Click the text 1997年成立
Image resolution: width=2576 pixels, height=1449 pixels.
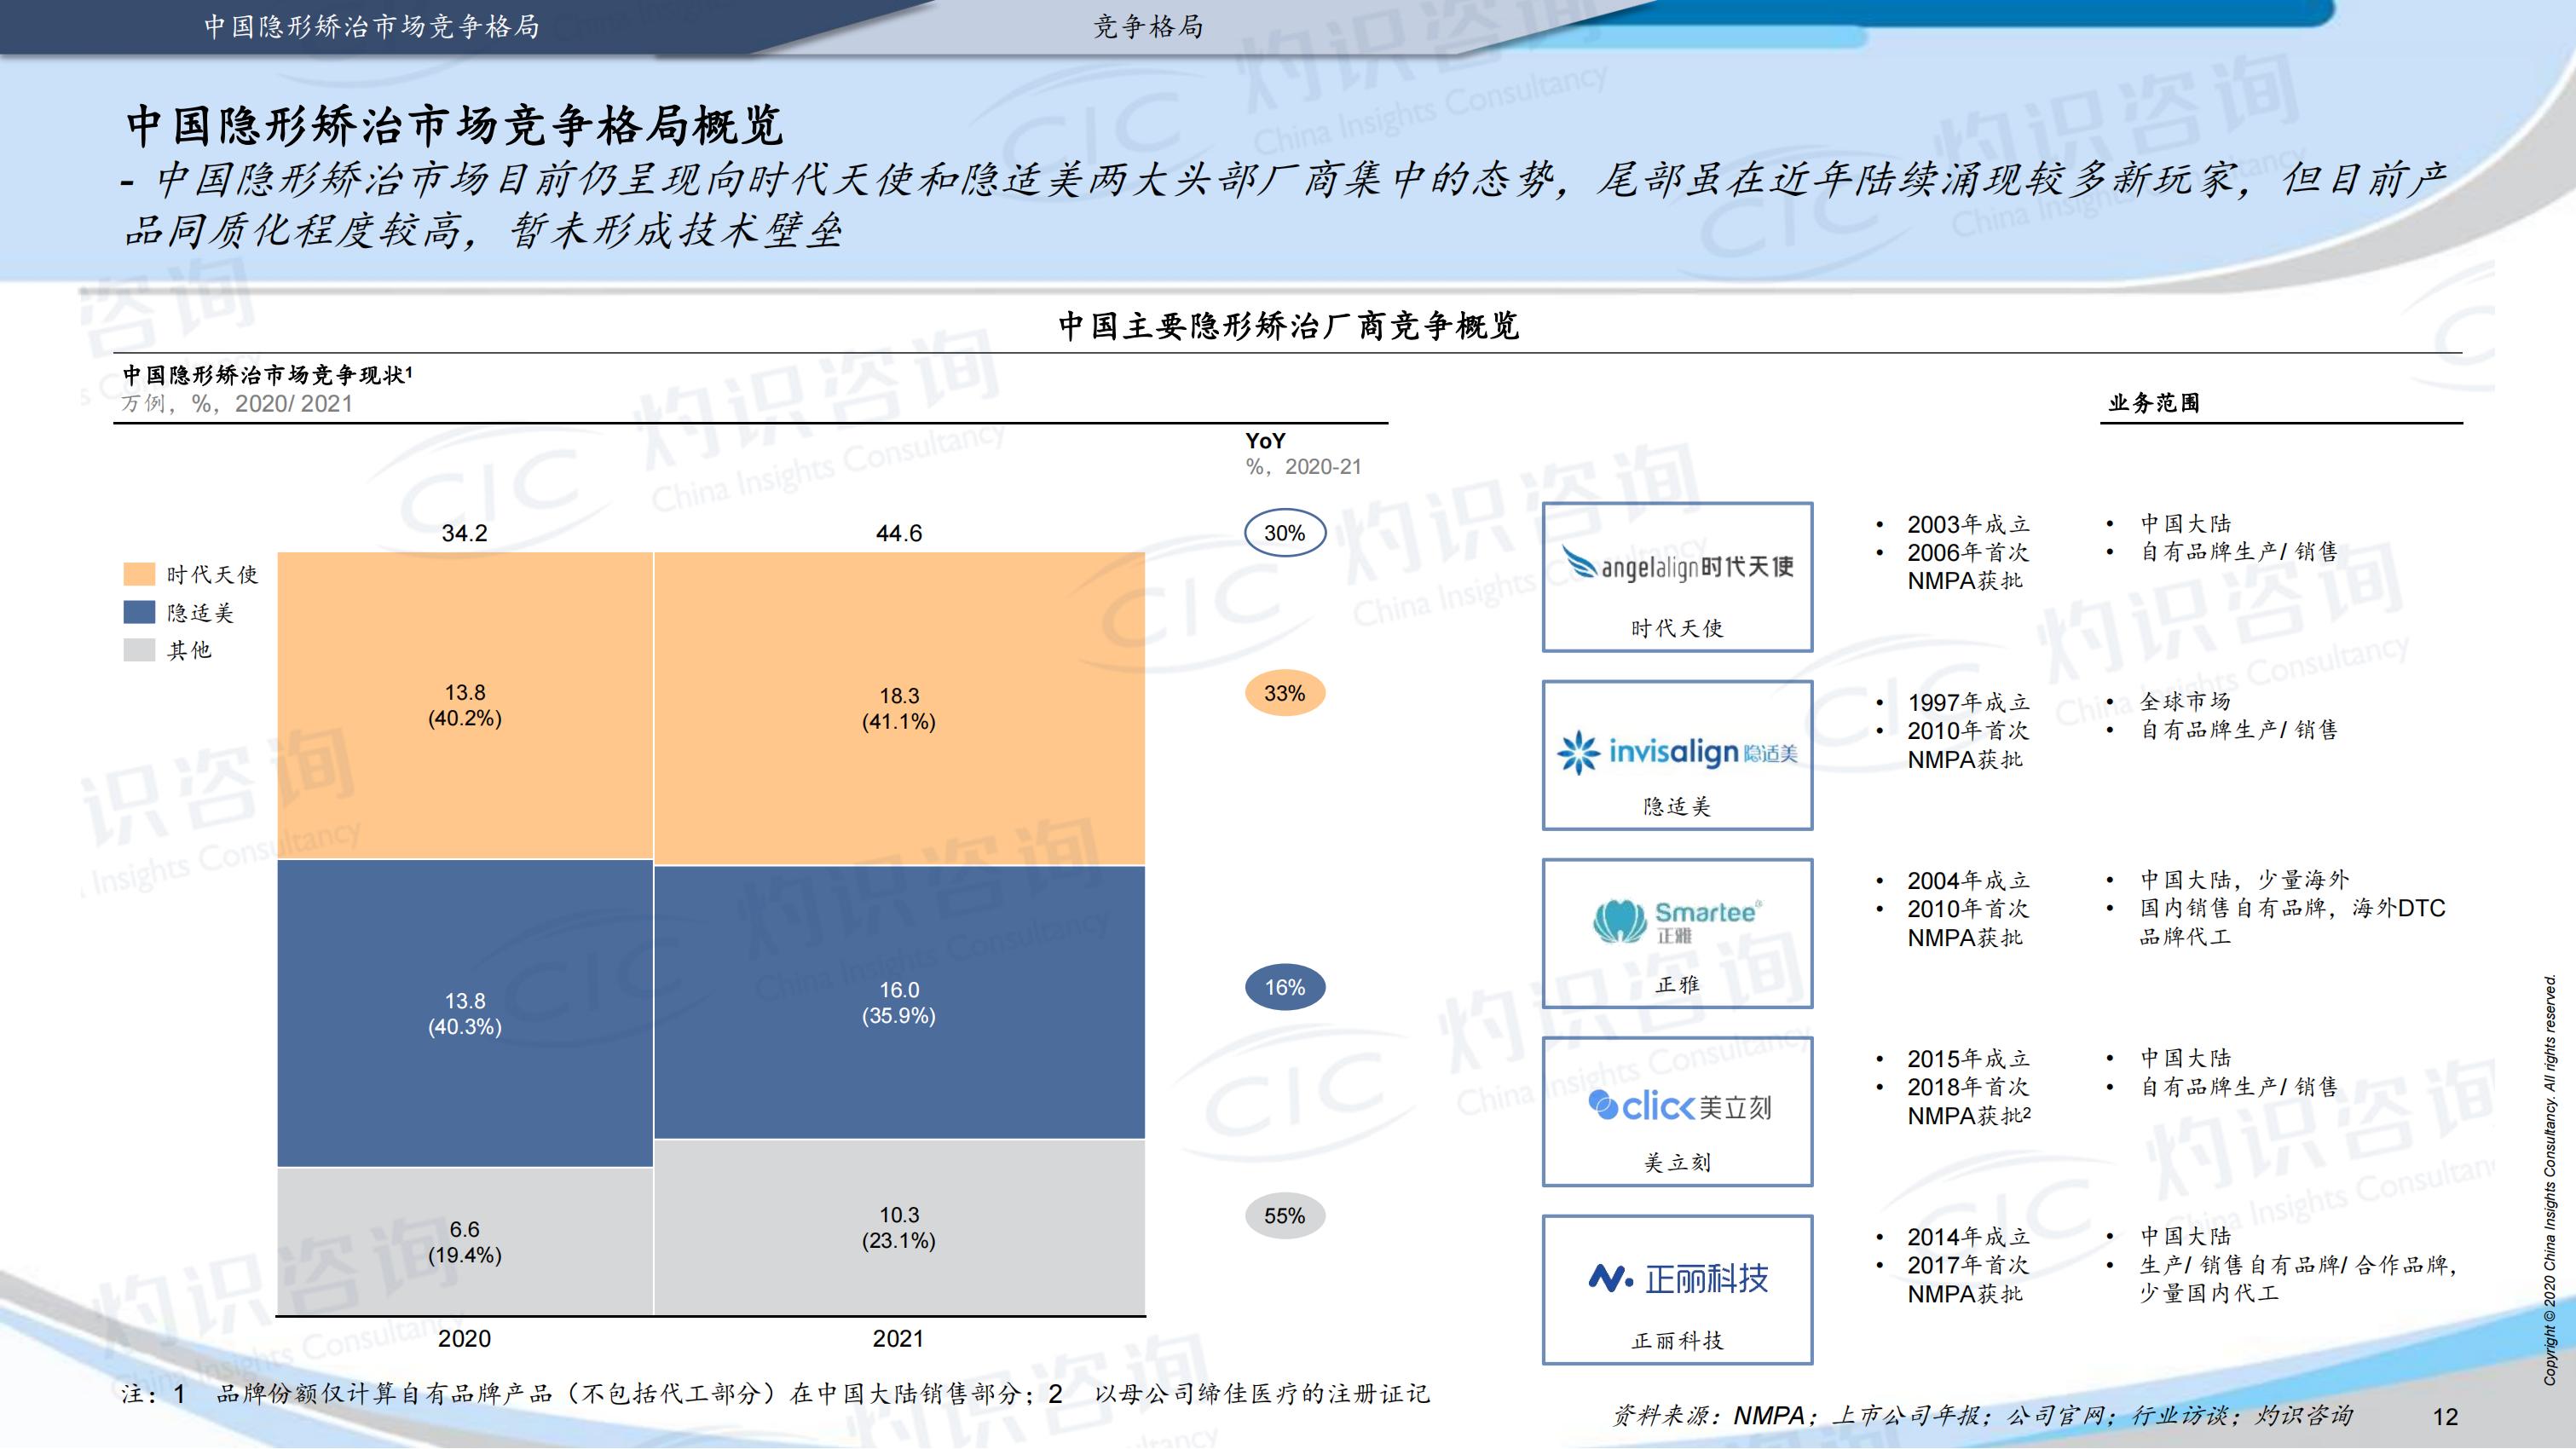[1968, 702]
